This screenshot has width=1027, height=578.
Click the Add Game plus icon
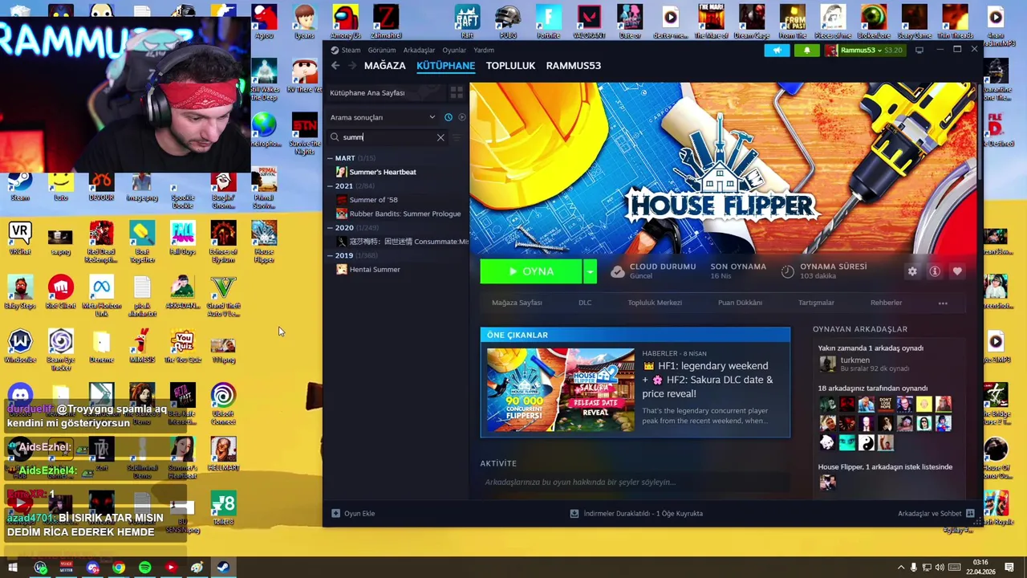pos(335,513)
